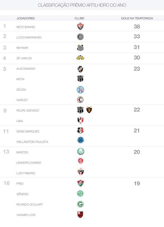164x227 pixels.
Task: Click the Gols na Temporada column header
Action: (x=137, y=18)
